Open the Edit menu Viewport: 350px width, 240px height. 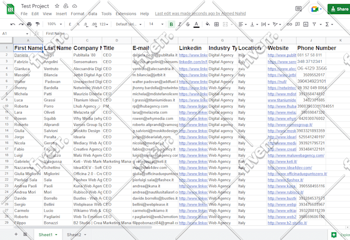pos(35,14)
